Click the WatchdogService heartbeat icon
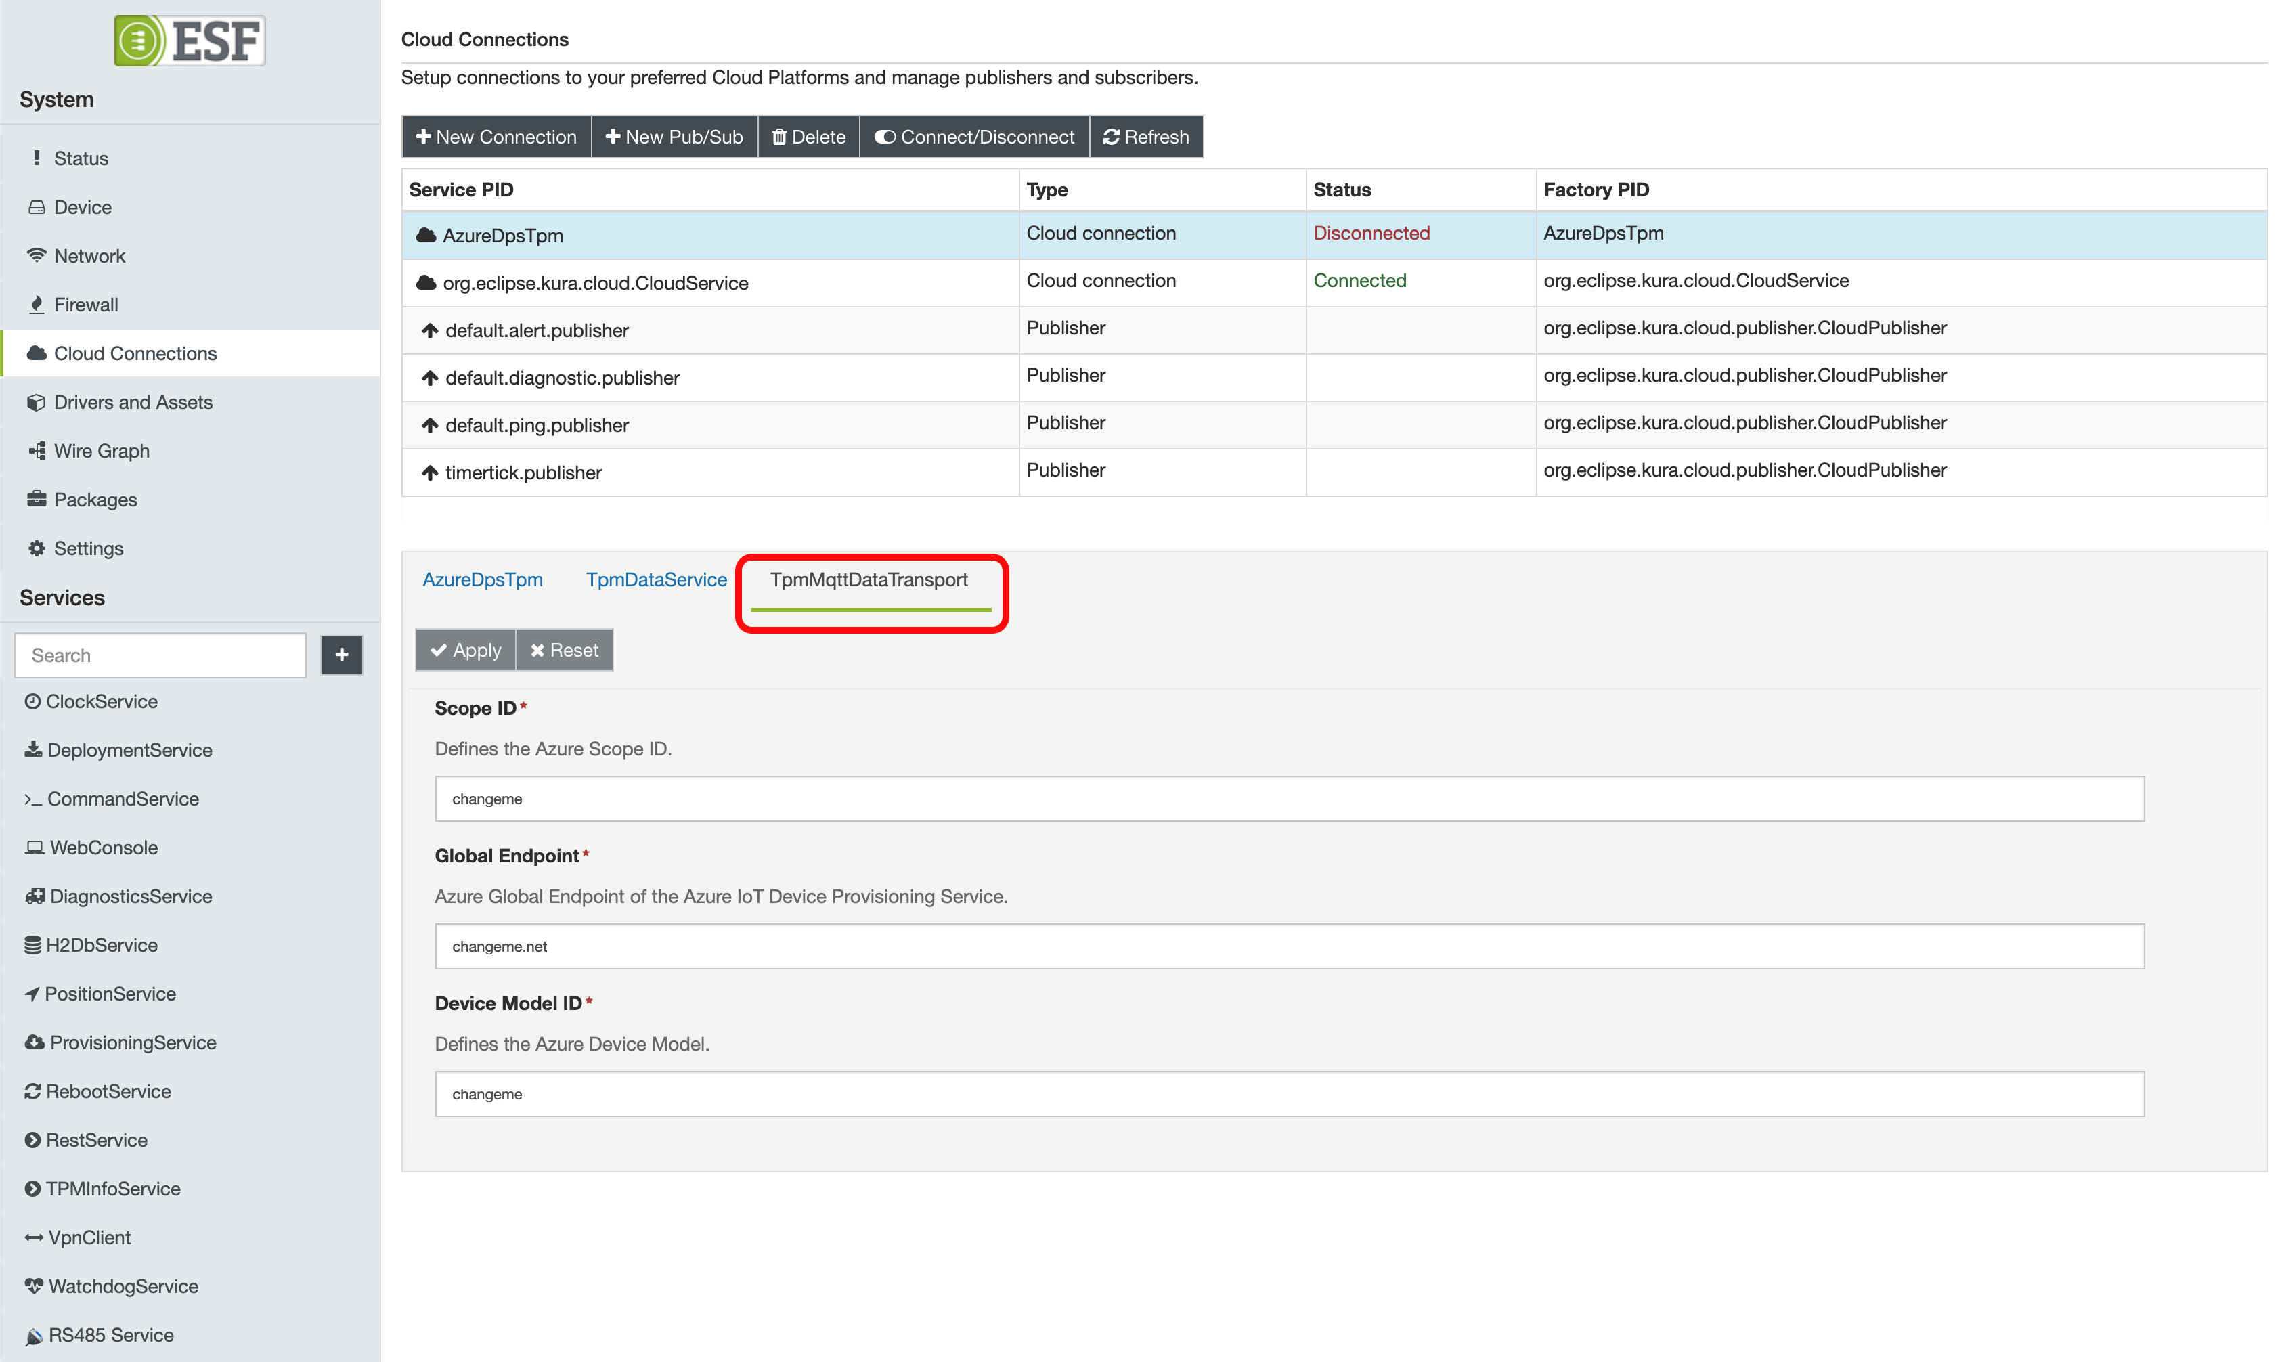The height and width of the screenshot is (1362, 2284). [x=34, y=1286]
